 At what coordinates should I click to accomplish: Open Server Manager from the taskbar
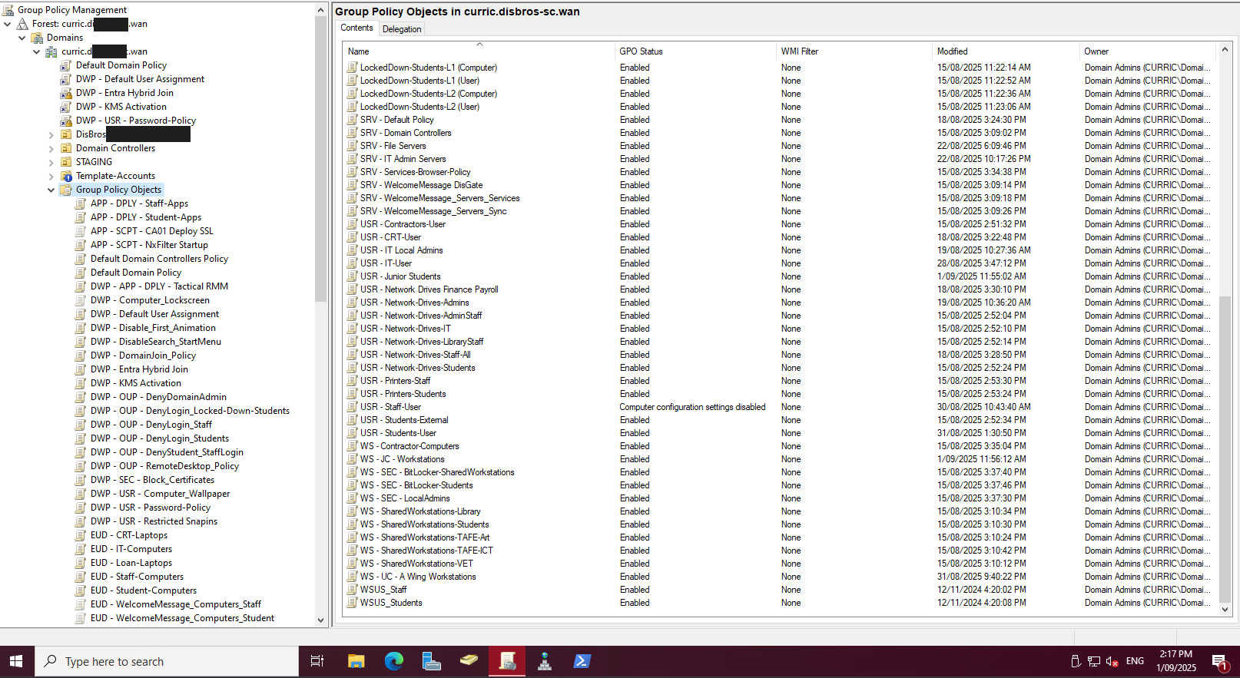point(431,661)
